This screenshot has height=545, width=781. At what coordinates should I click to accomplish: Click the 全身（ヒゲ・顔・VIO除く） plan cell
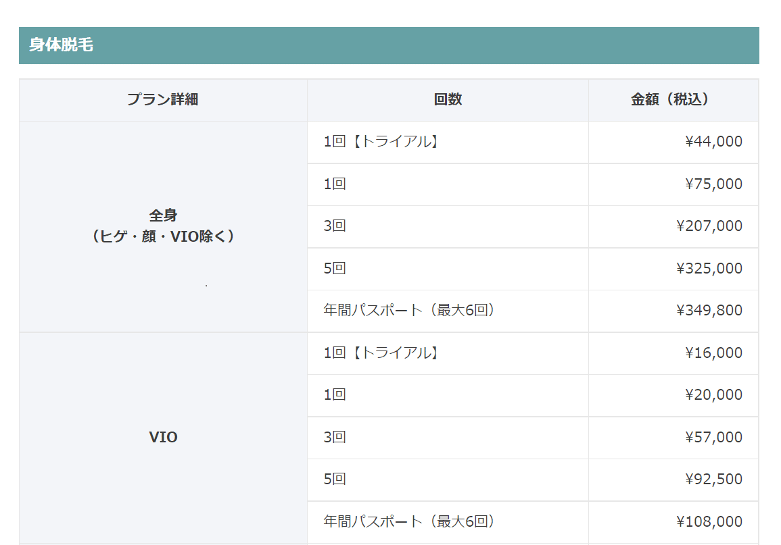(163, 226)
